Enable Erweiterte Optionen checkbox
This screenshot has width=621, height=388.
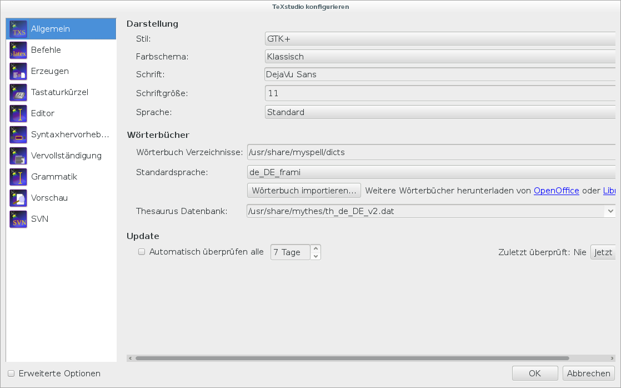pos(12,374)
